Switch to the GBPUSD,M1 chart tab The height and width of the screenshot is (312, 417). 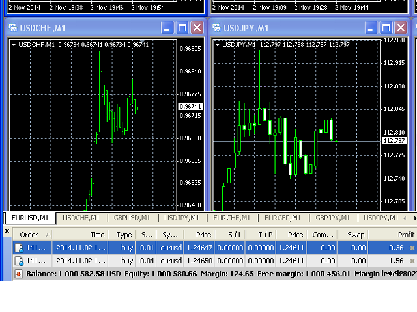coord(132,218)
